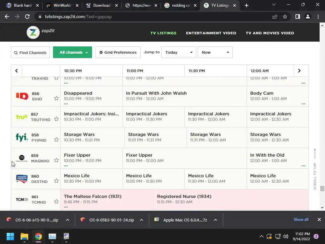Open volume control in system tray
This screenshot has width=325, height=244.
286,236
